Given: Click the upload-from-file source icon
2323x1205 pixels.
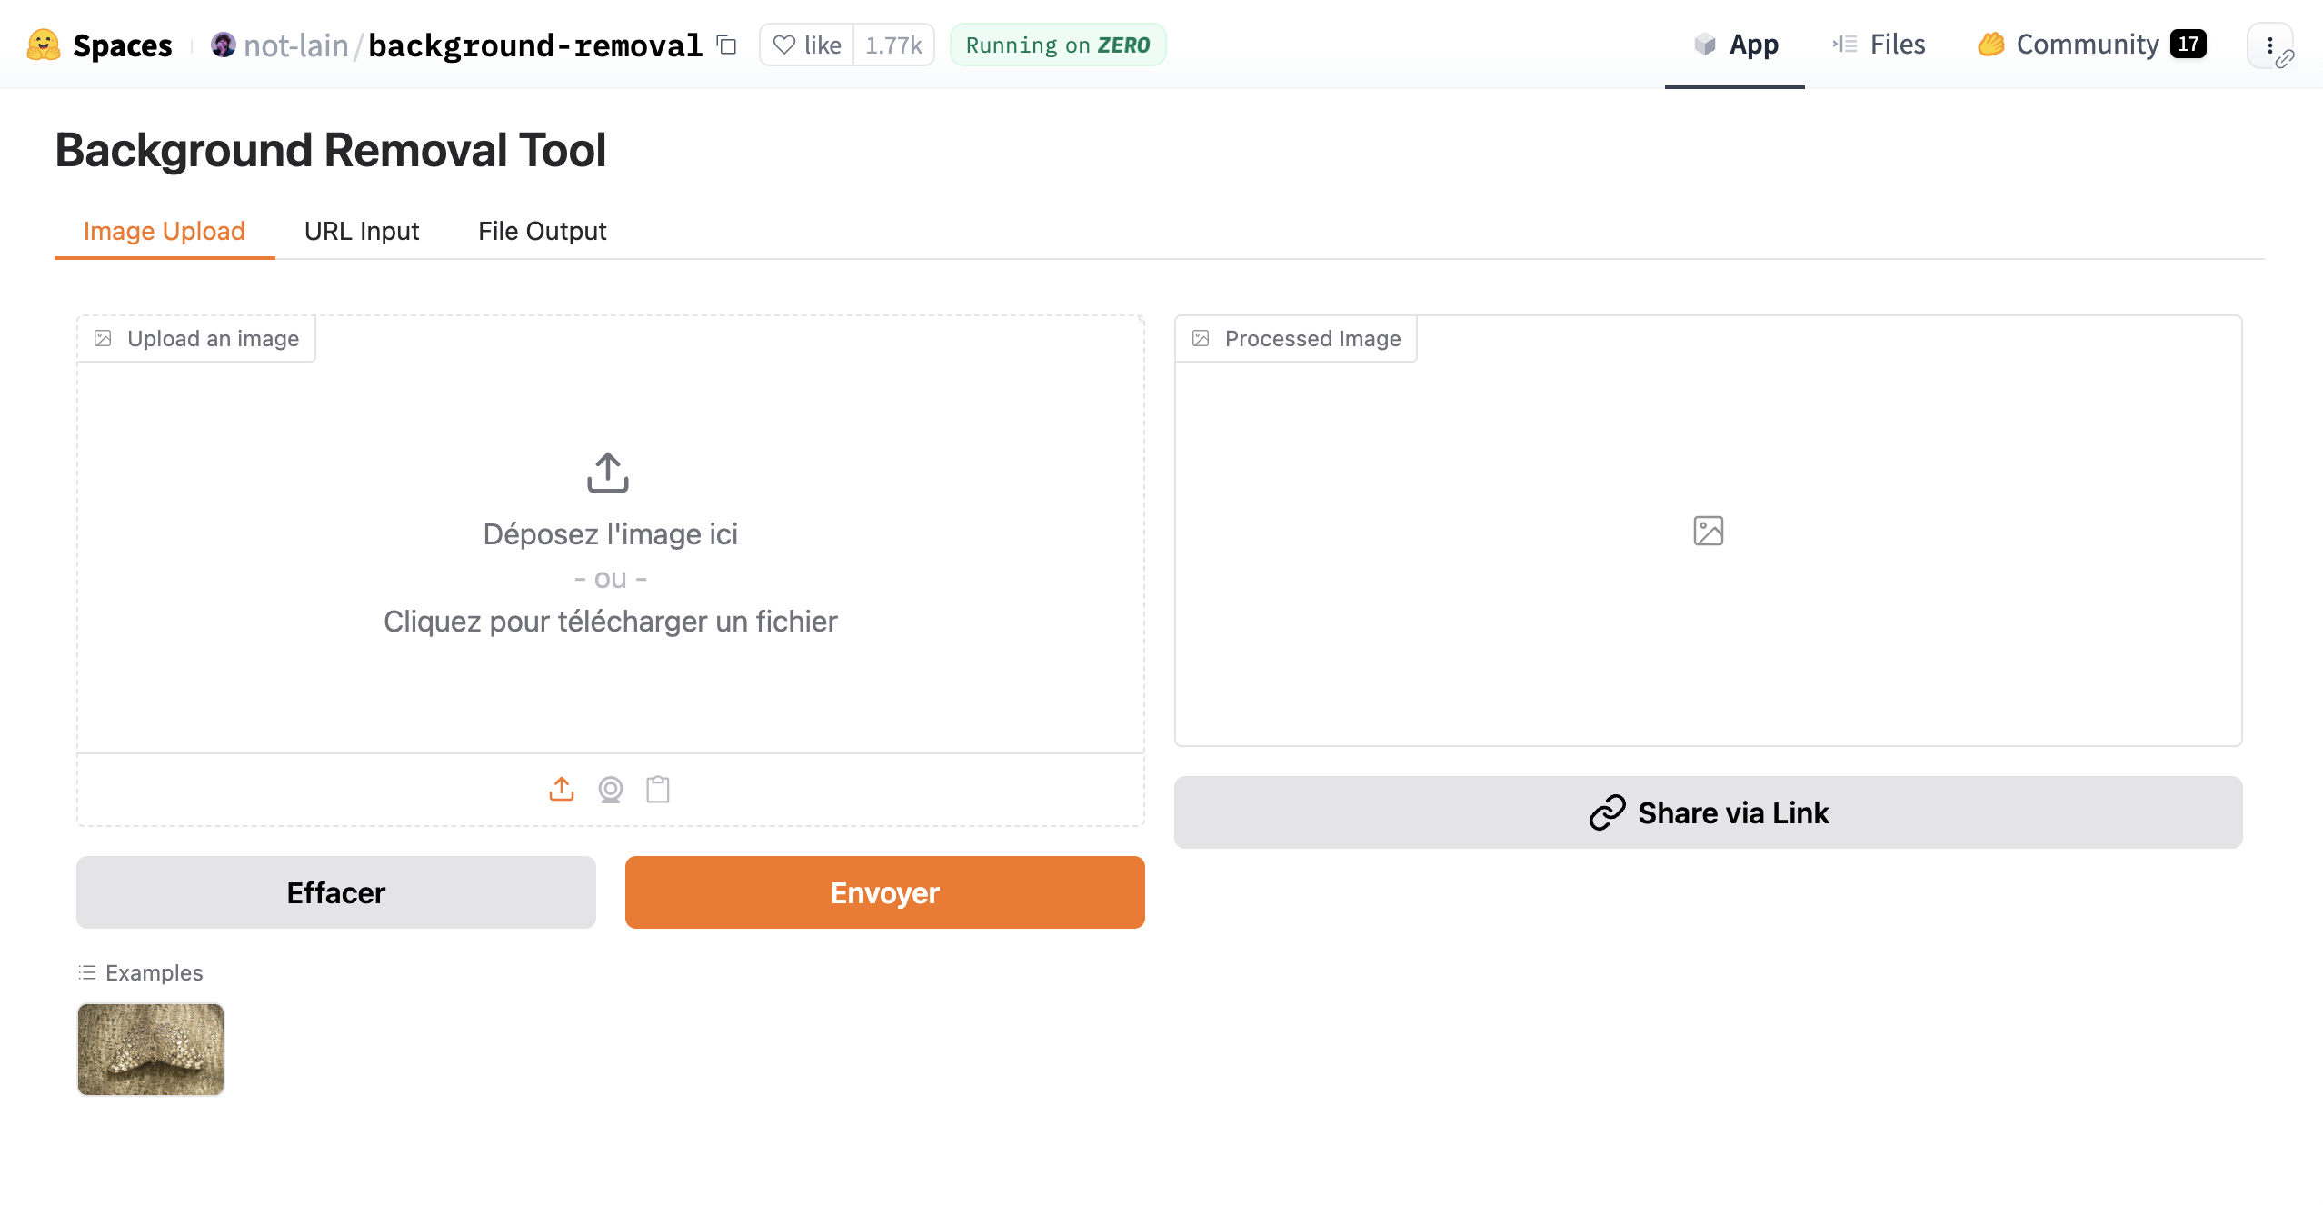Looking at the screenshot, I should tap(562, 789).
